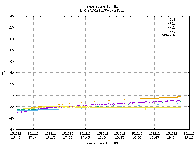Click the ELS legend label
The width and height of the screenshot is (195, 146).
[x=172, y=19]
